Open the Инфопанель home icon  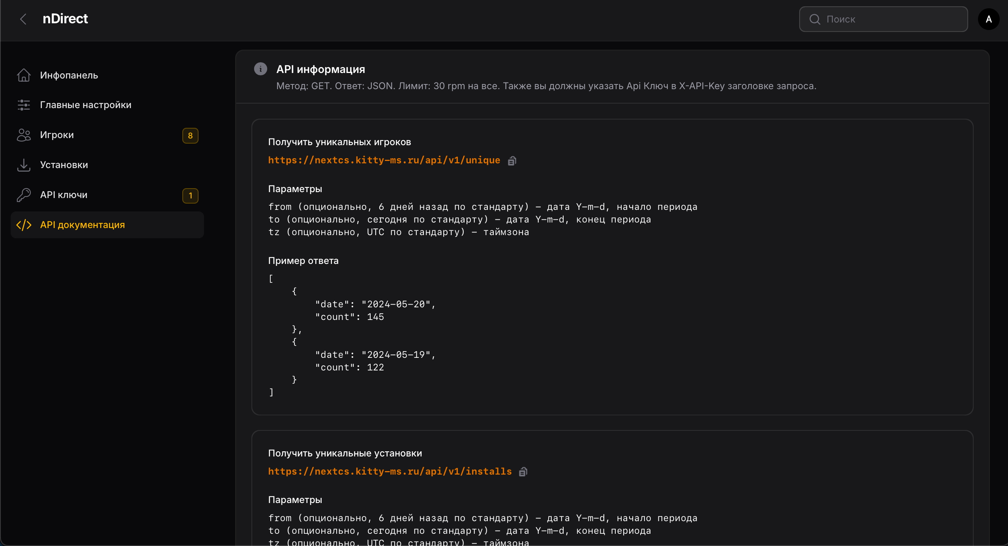pos(24,75)
